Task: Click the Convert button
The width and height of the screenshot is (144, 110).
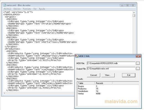Action: [x=93, y=75]
